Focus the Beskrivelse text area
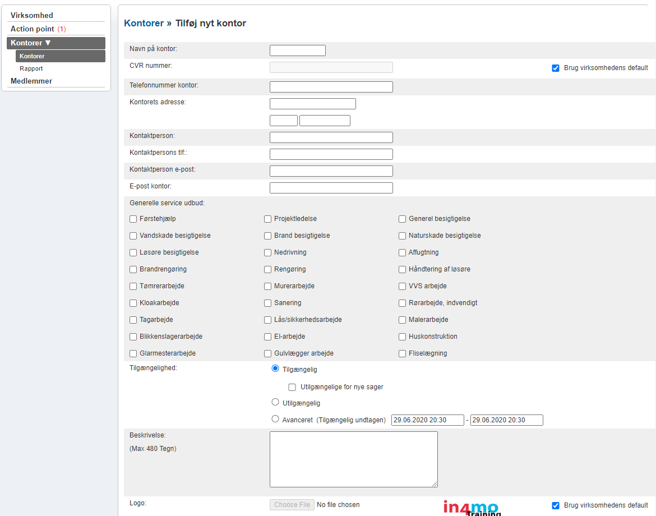The height and width of the screenshot is (516, 656). pos(353,459)
